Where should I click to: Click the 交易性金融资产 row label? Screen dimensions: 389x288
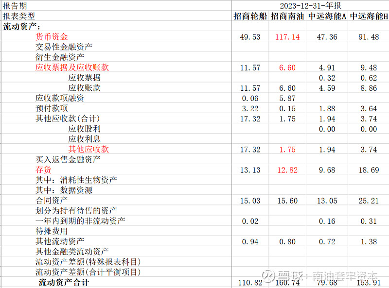[x=64, y=47]
